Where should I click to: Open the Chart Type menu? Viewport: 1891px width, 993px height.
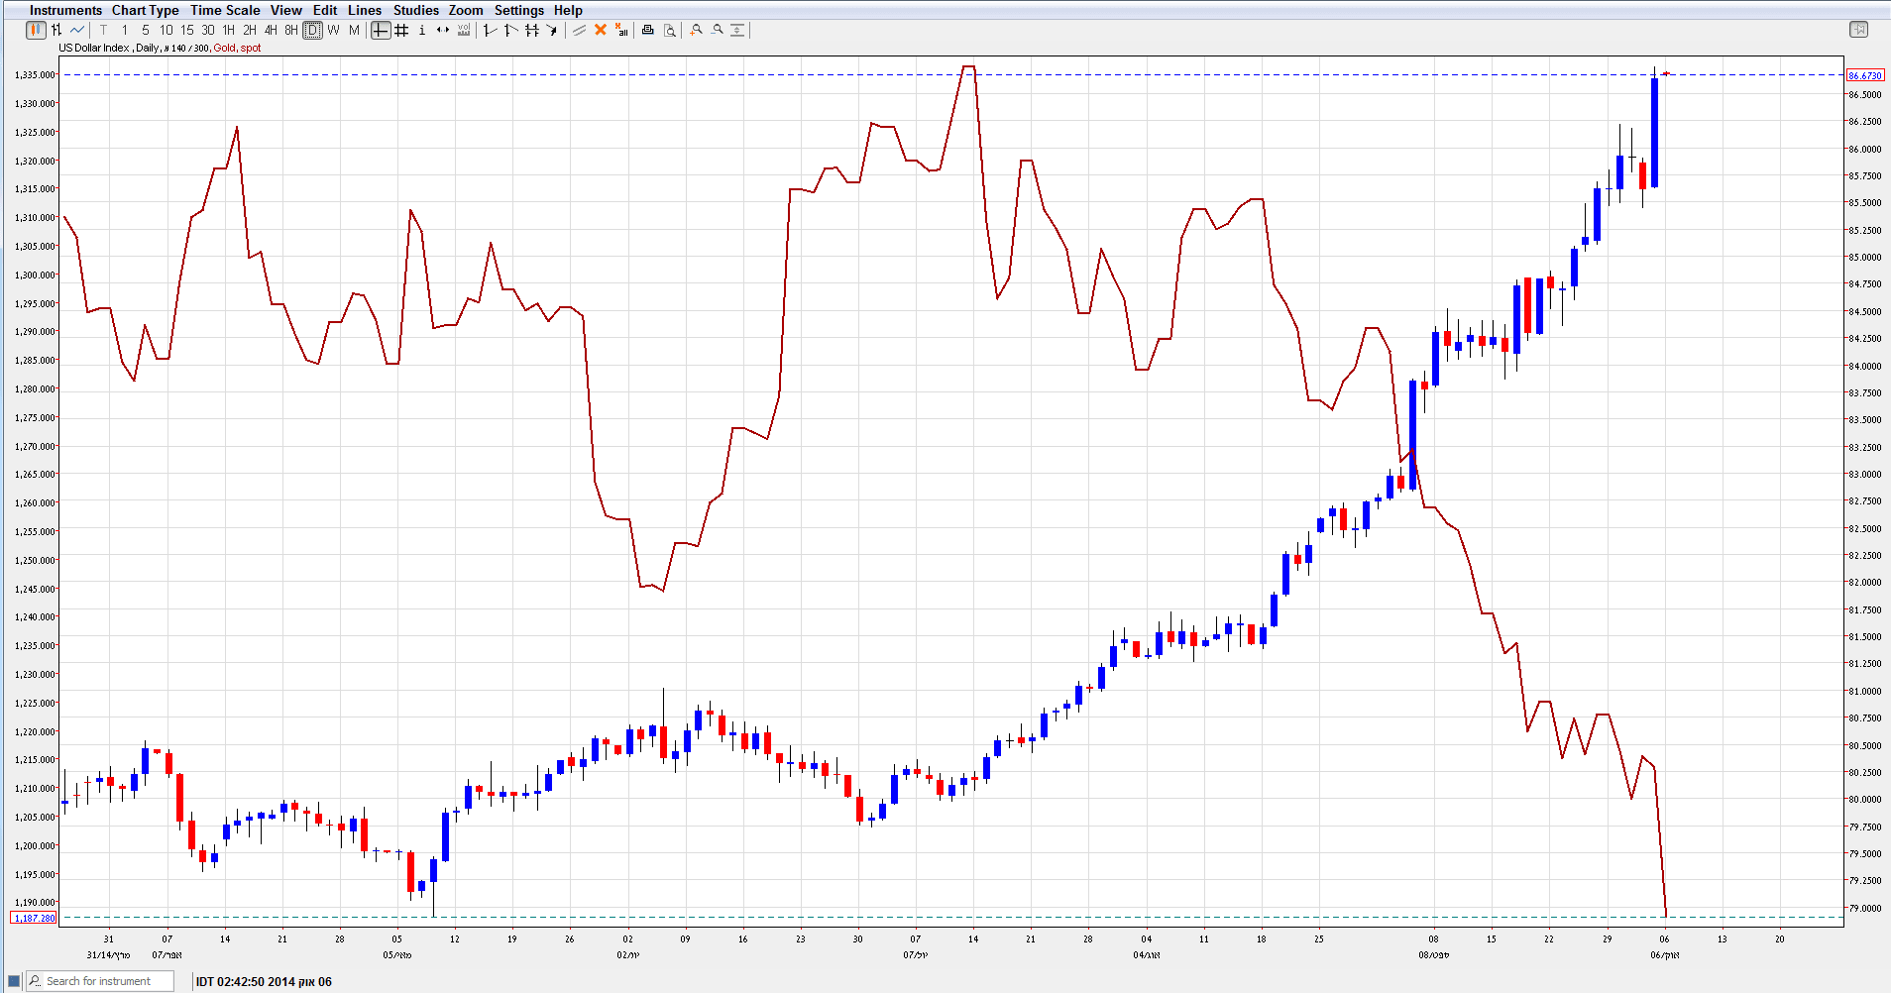pyautogui.click(x=145, y=10)
